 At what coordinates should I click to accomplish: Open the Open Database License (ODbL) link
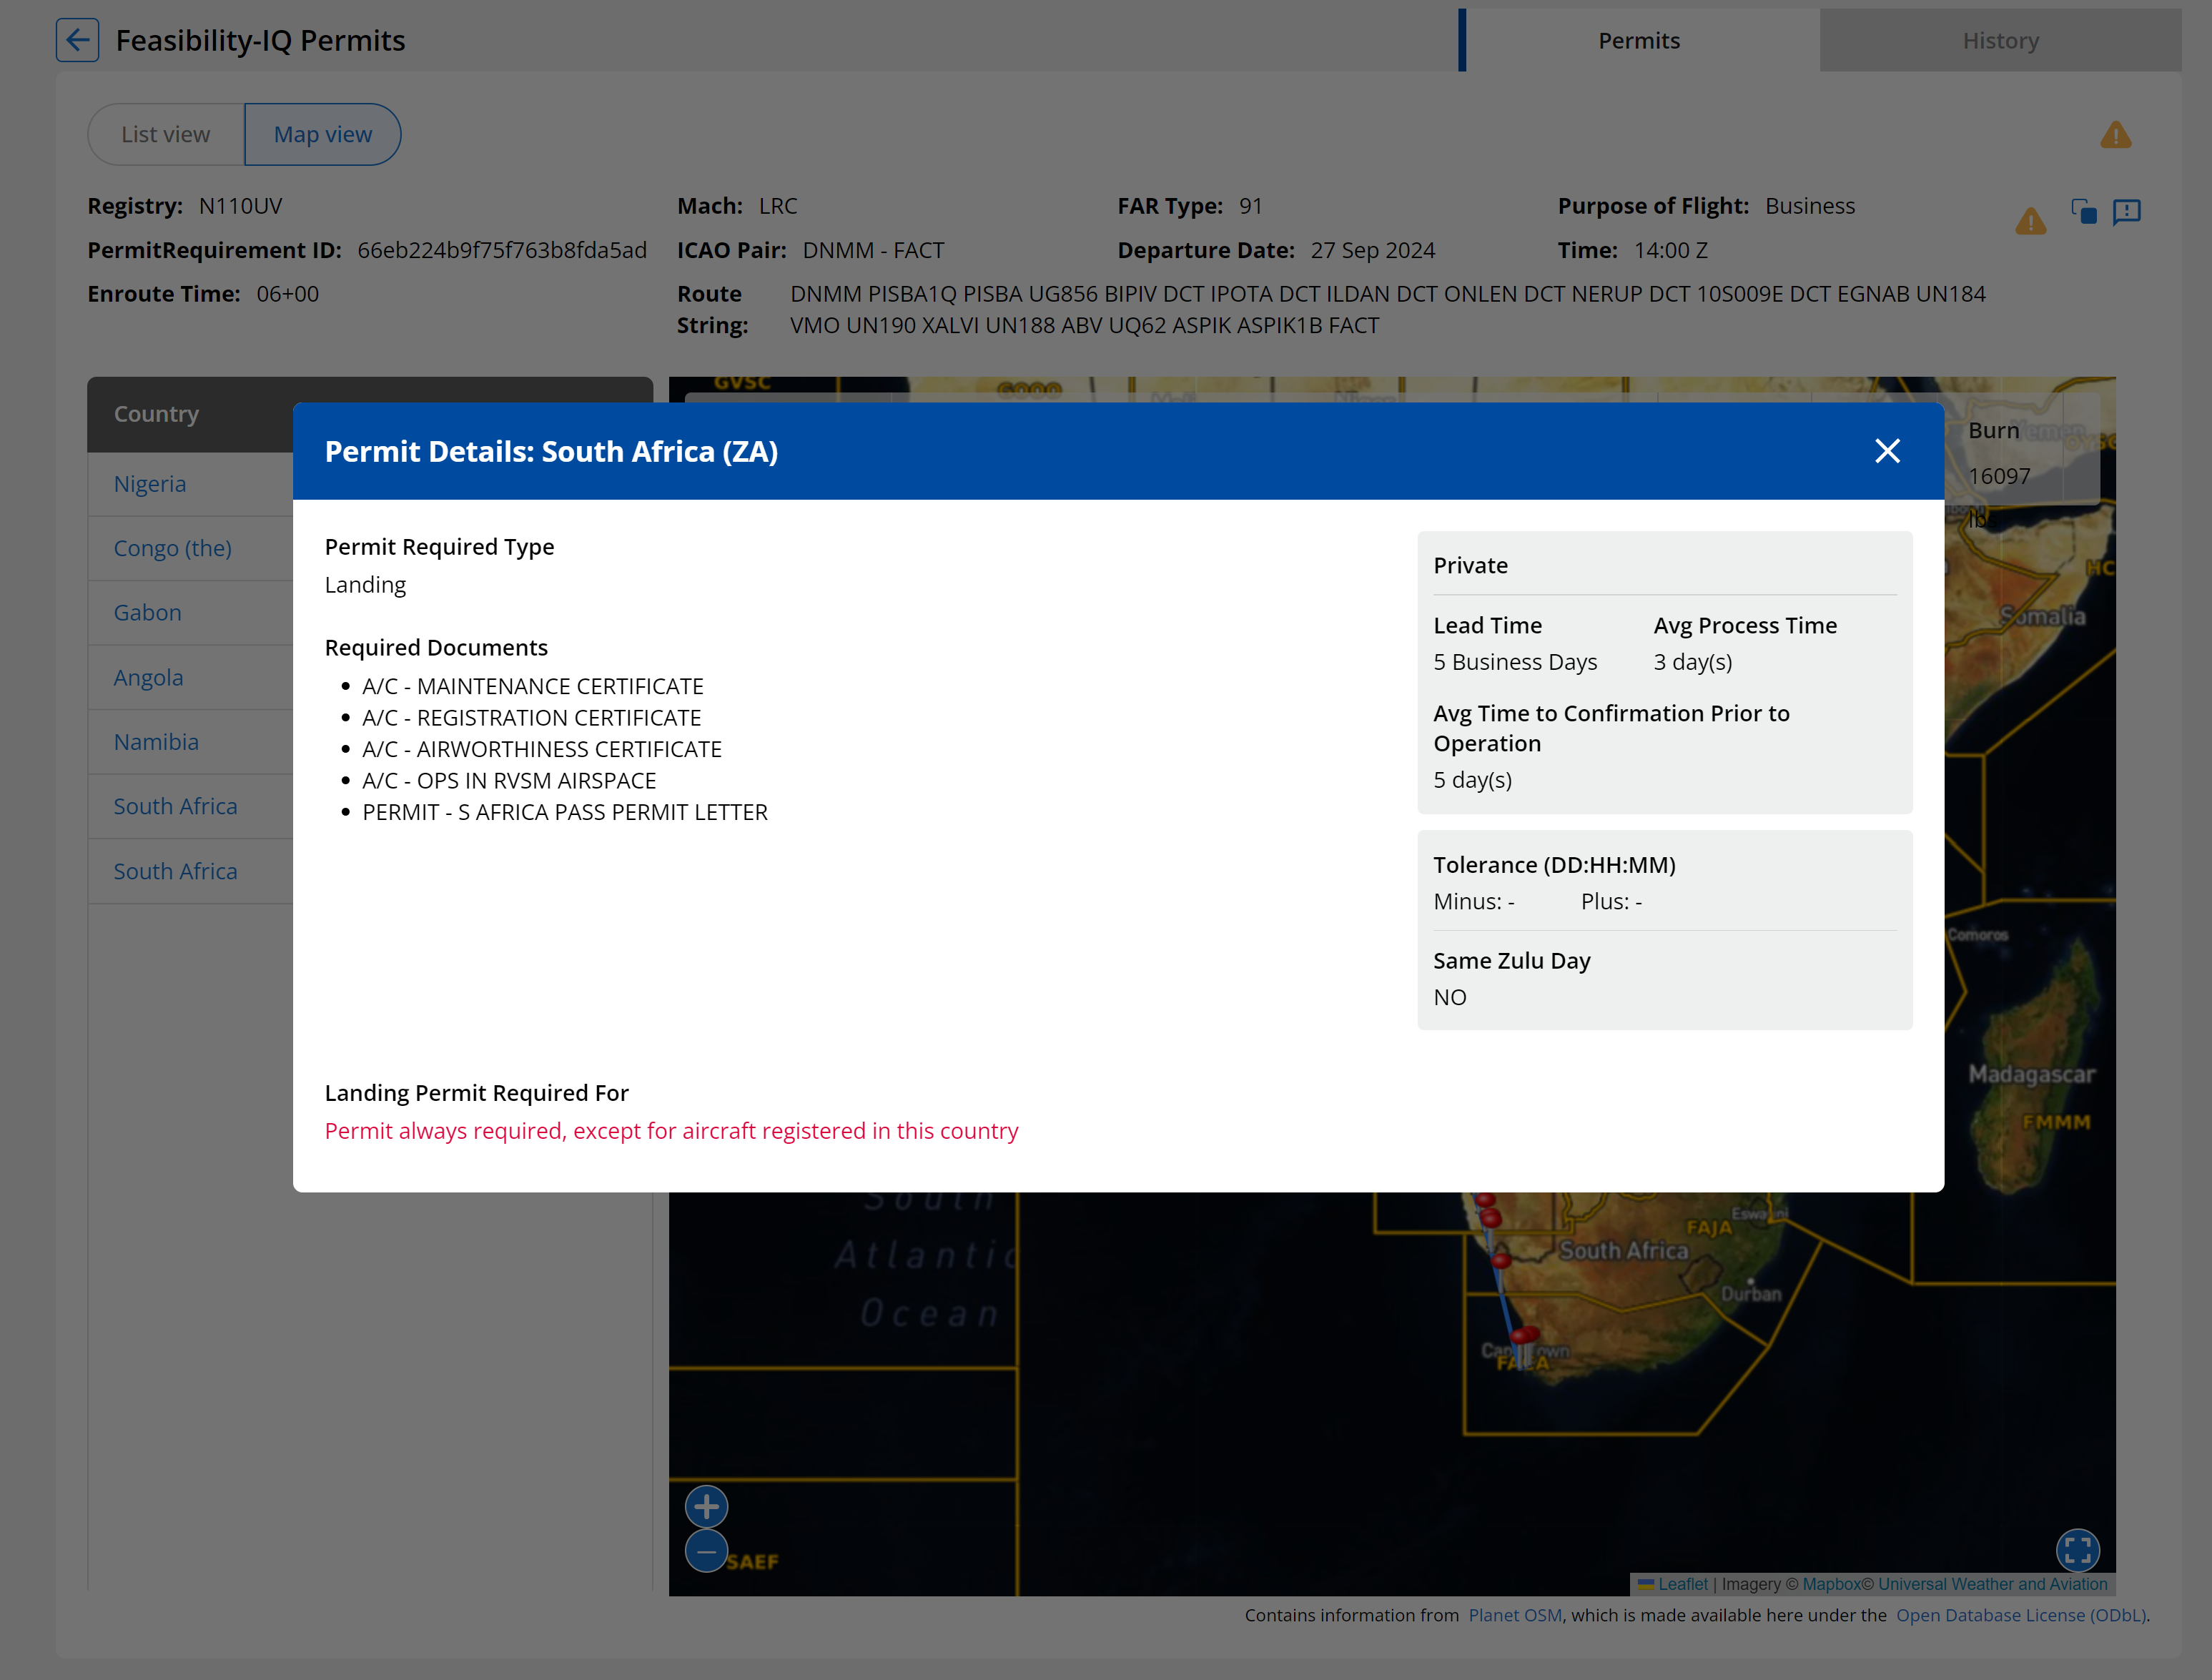pos(2021,1615)
